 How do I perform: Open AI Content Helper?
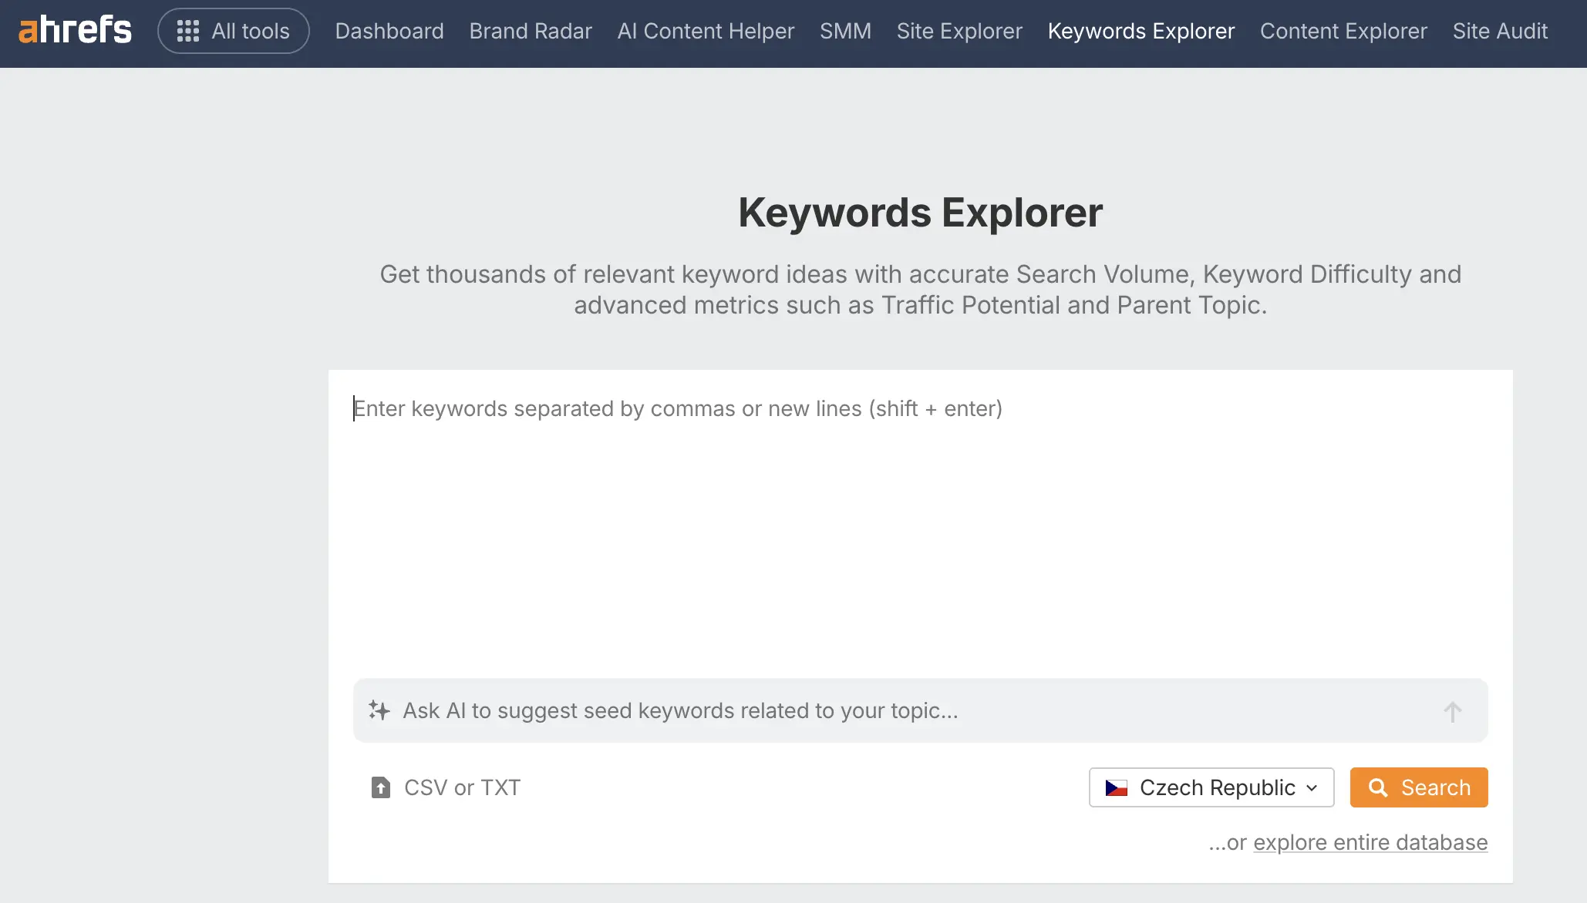pos(706,31)
